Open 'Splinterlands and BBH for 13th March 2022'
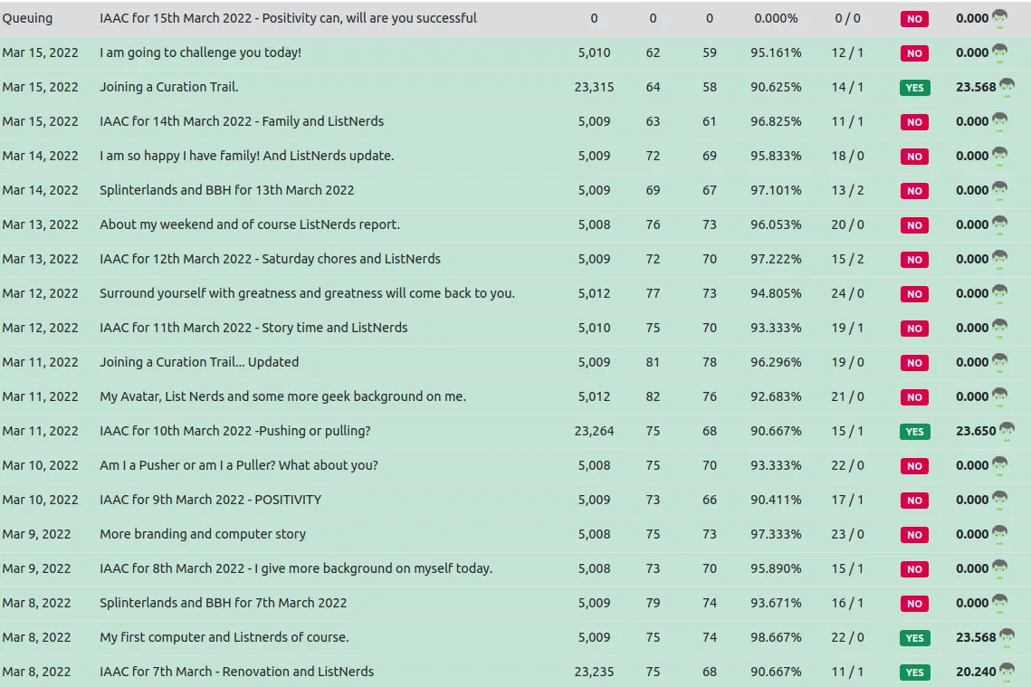 click(226, 190)
